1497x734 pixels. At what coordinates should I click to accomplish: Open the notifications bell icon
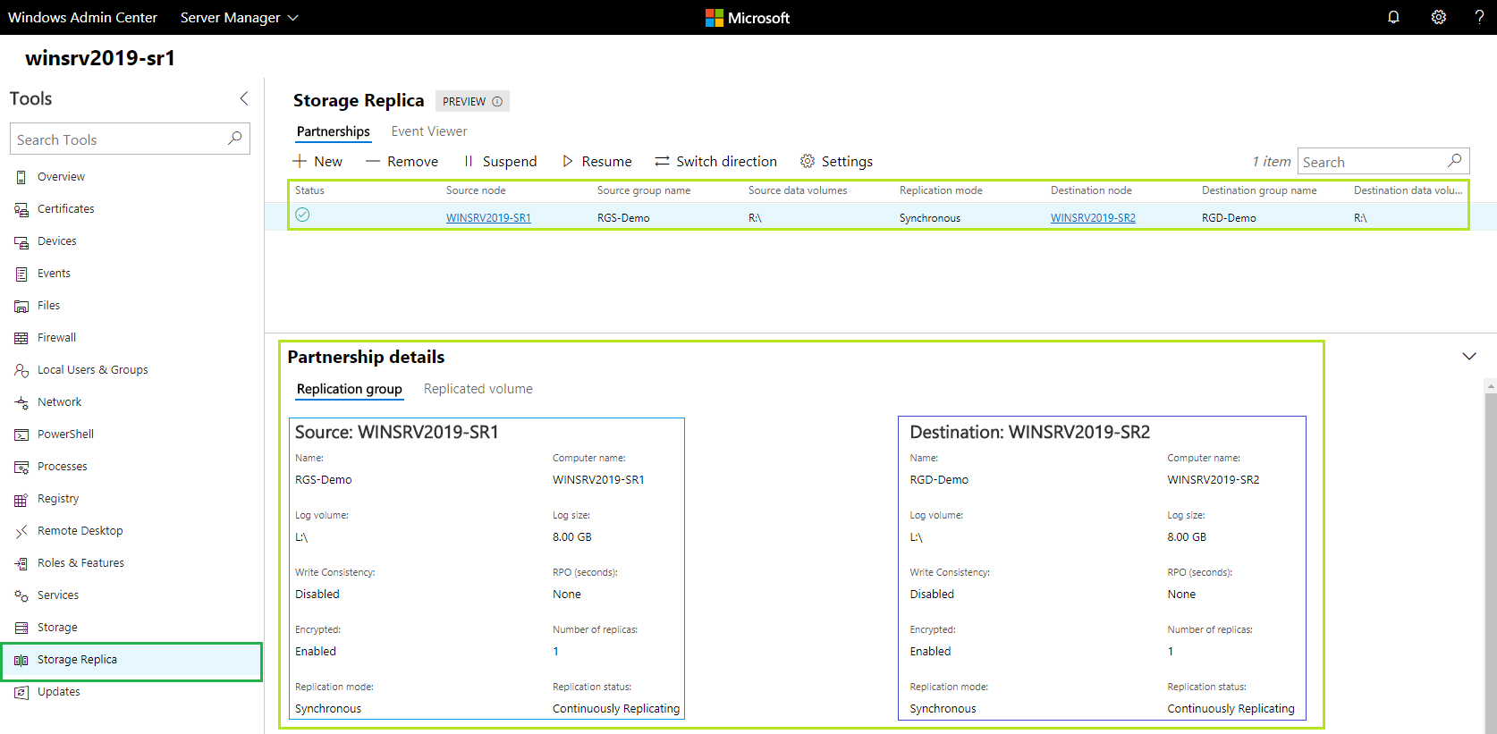[1393, 17]
